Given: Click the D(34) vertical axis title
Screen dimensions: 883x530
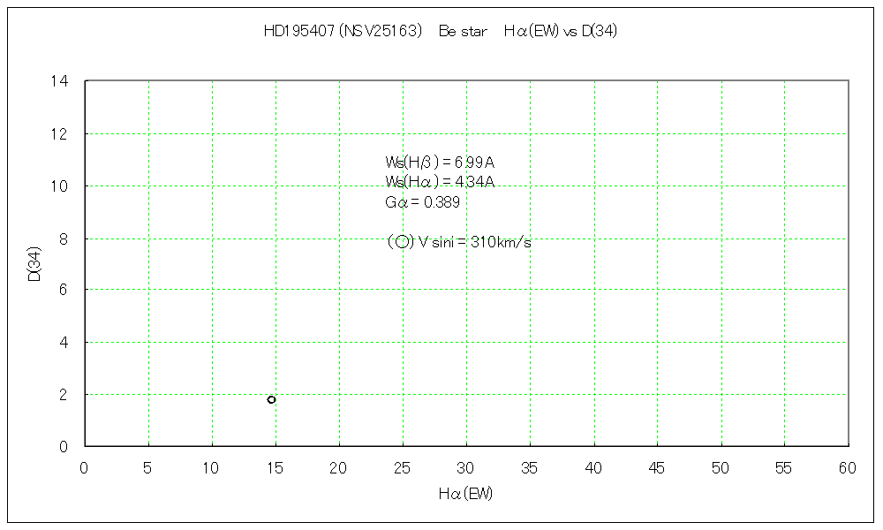Looking at the screenshot, I should tap(34, 264).
